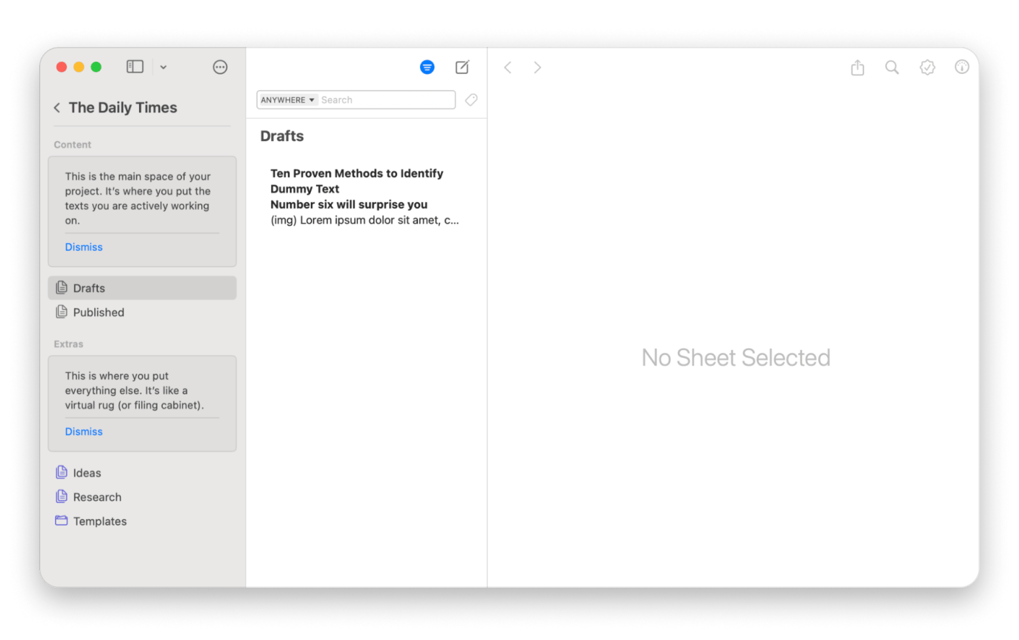Toggle the info dashboard icon

(962, 67)
